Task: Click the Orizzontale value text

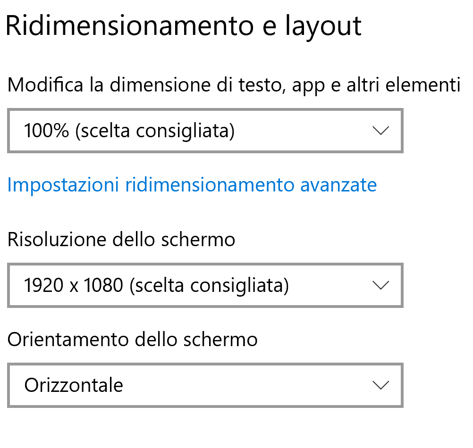Action: click(x=74, y=385)
